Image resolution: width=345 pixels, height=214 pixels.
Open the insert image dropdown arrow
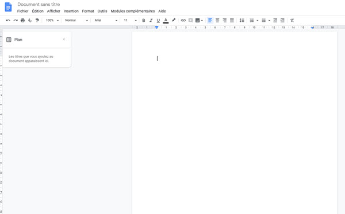tap(202, 21)
